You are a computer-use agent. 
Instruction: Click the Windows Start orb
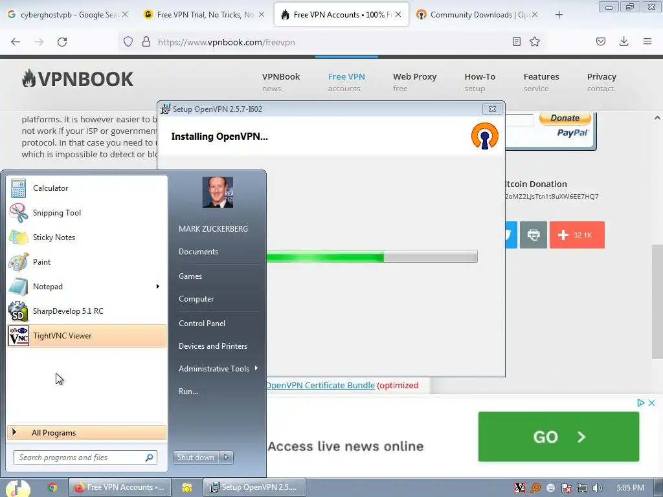17,488
